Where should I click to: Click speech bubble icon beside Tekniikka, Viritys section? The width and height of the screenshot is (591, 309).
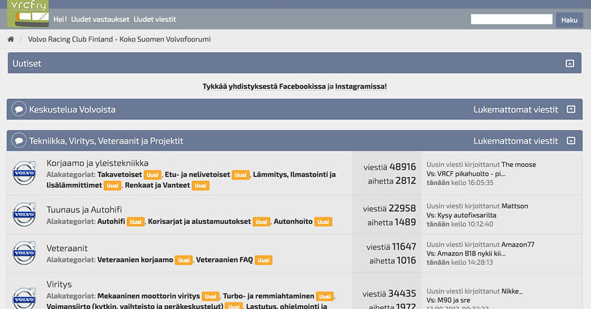(19, 141)
